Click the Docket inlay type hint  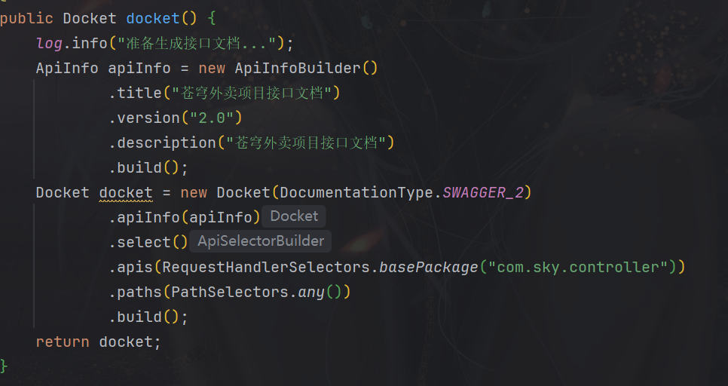[294, 216]
